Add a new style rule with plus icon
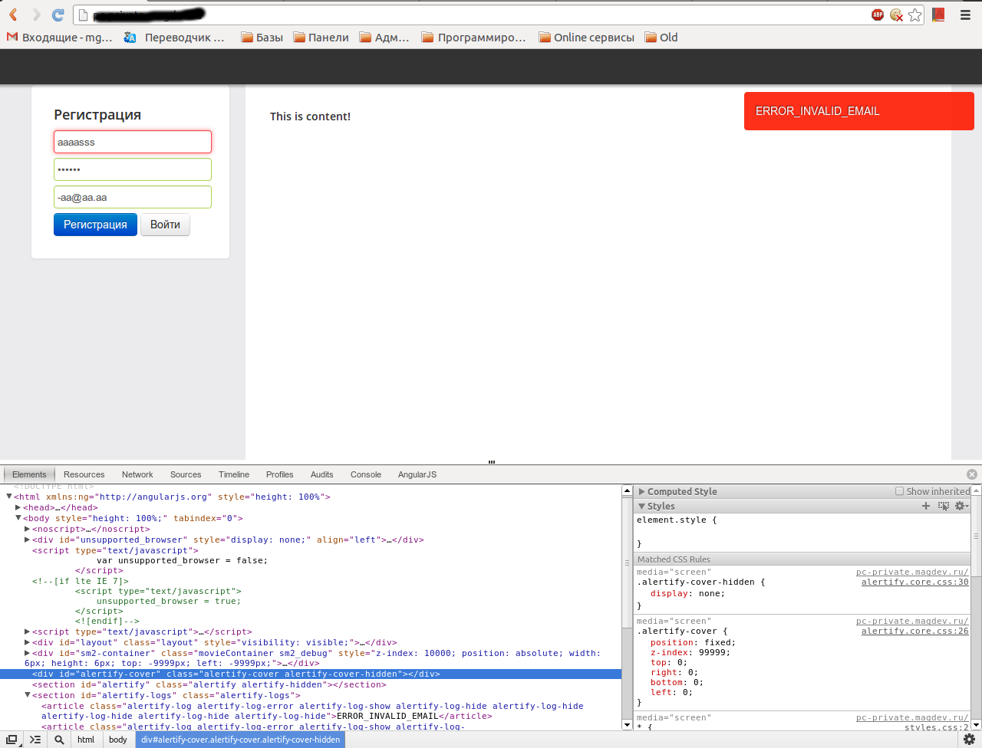Screen dimensions: 982x748 click(x=926, y=506)
